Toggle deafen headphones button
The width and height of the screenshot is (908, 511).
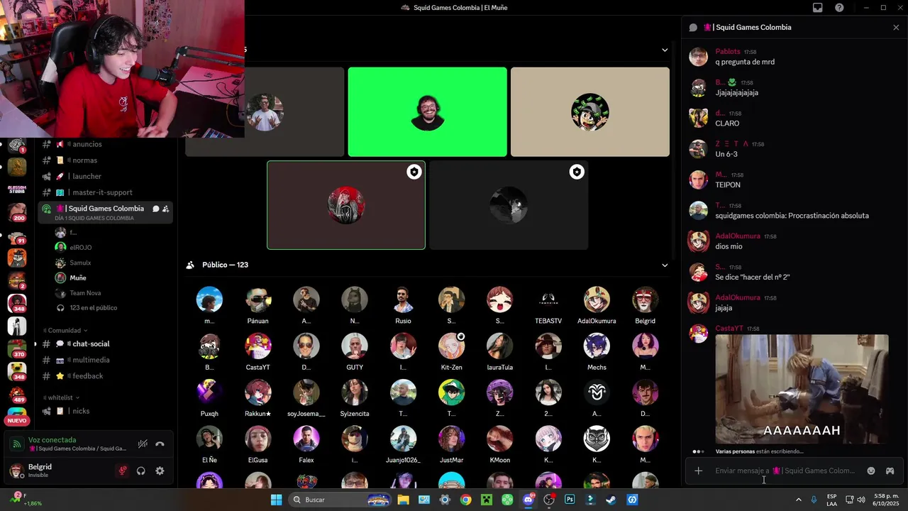pos(141,471)
